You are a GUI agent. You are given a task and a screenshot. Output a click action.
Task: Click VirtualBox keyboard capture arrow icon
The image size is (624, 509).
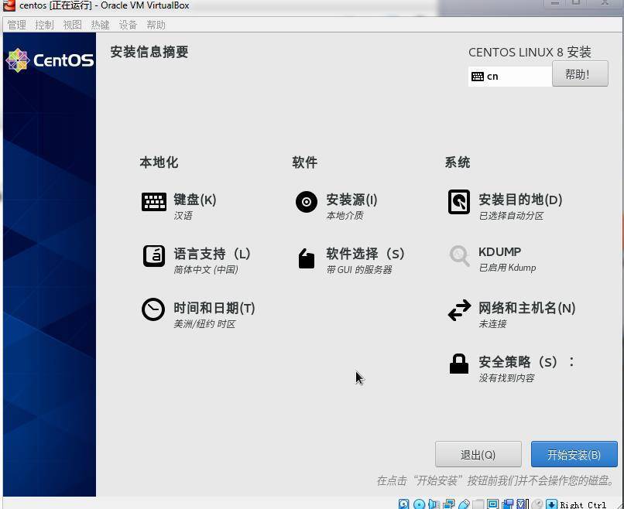551,504
